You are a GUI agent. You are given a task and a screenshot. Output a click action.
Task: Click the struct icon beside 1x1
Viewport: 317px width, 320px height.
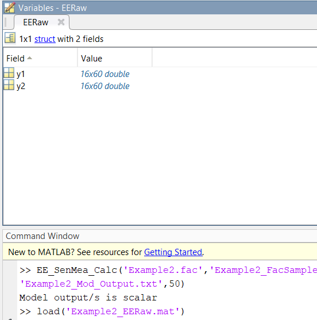[x=10, y=38]
